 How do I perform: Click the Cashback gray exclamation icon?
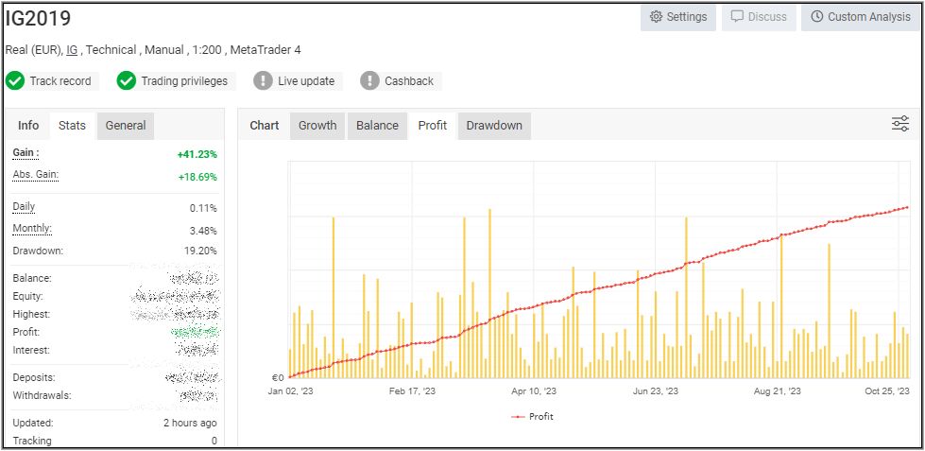[369, 81]
